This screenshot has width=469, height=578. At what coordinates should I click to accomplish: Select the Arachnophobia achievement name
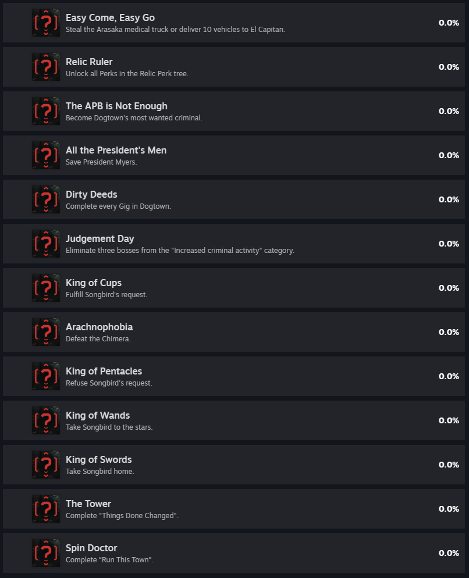coord(99,327)
